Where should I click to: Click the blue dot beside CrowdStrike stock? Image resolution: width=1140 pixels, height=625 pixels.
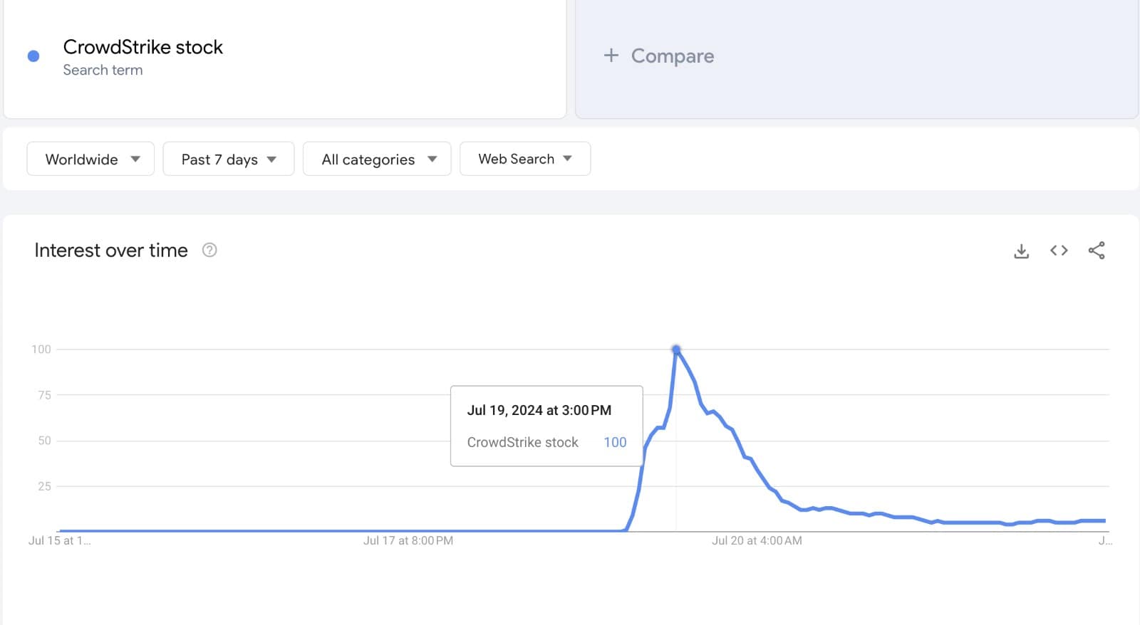[33, 56]
